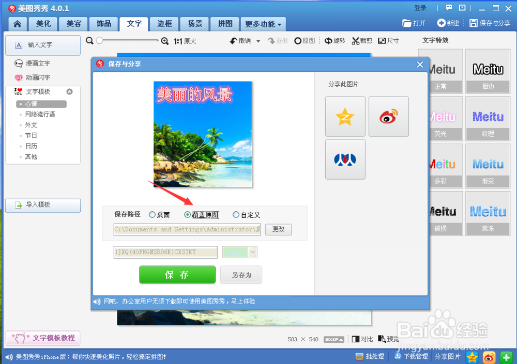Image resolution: width=517 pixels, height=364 pixels.
Task: Select the 网络流行语 template category
Action: click(40, 114)
